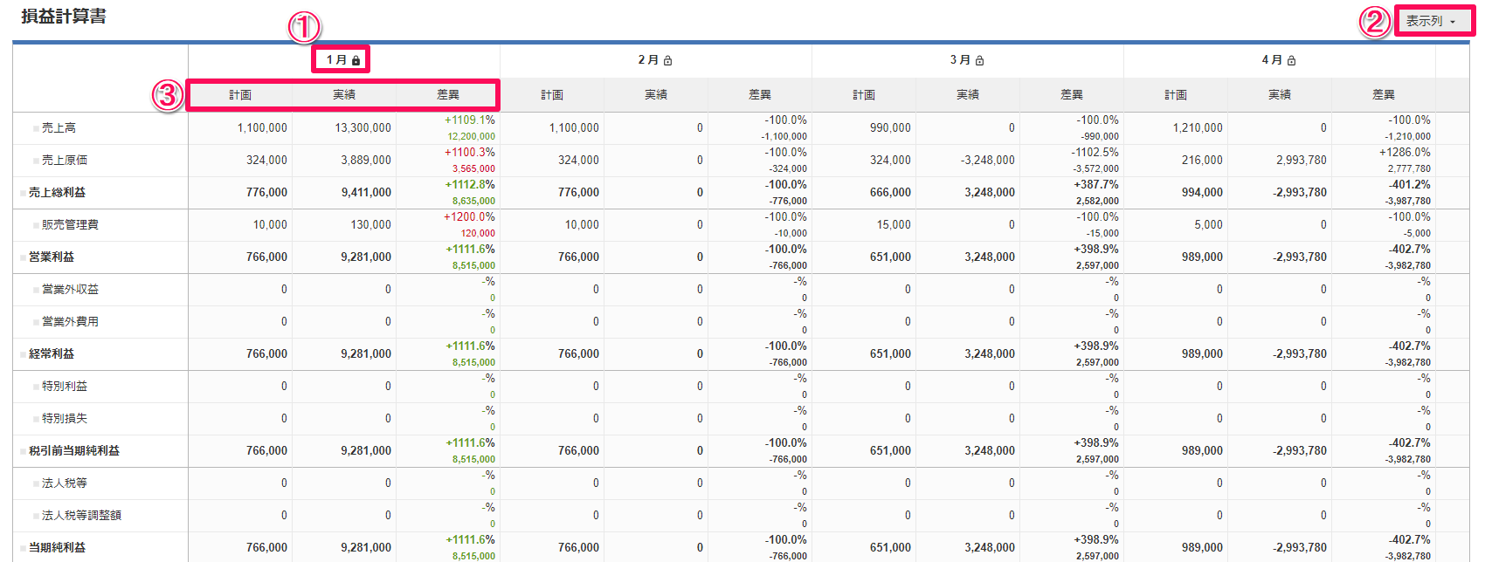The height and width of the screenshot is (562, 1485).
Task: Select the 法人税等 row label
Action: (x=65, y=483)
